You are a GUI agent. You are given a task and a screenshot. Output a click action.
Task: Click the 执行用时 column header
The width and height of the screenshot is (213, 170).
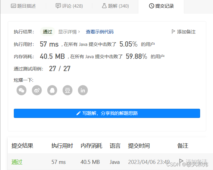[x=62, y=146]
